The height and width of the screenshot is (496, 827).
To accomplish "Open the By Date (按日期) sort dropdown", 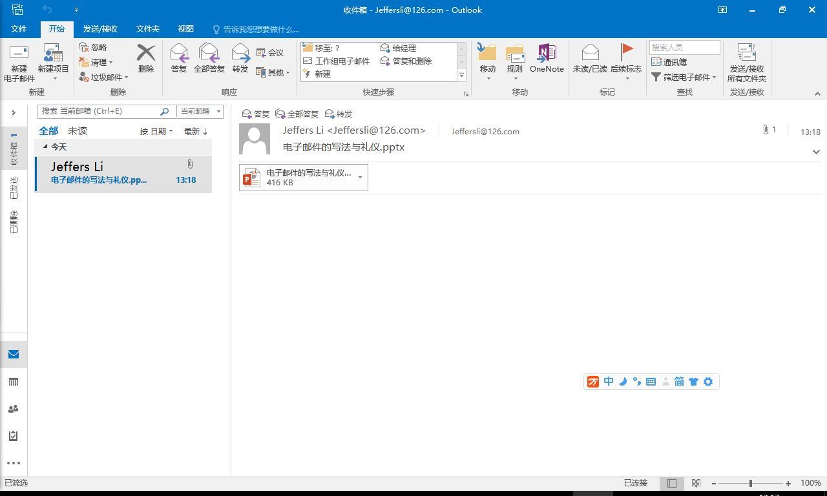I will (156, 131).
